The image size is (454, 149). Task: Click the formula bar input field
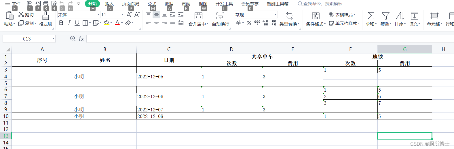coord(270,39)
